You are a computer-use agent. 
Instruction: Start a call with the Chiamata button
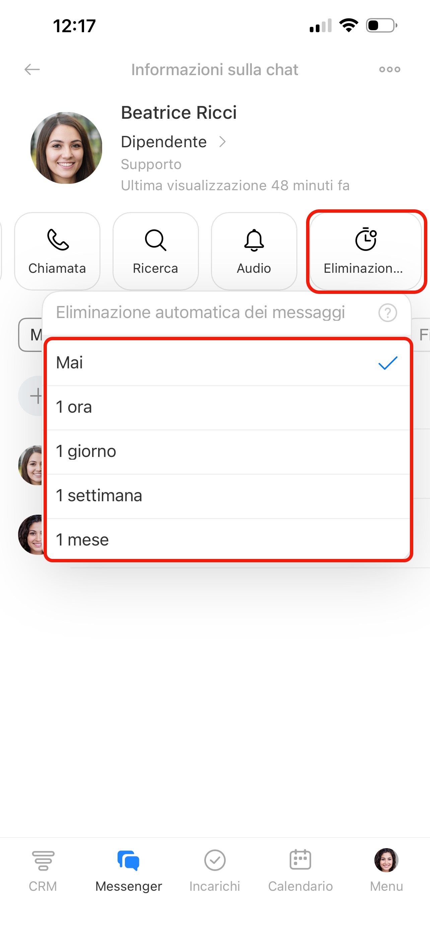point(57,251)
